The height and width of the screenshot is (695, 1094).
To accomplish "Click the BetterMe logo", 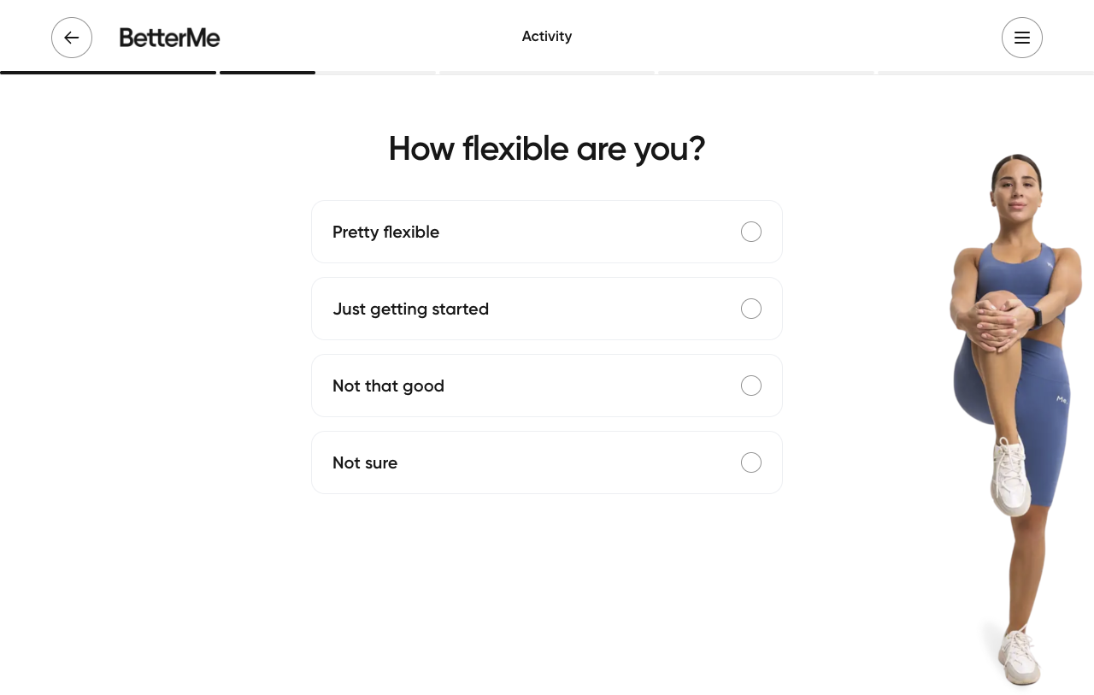I will coord(168,38).
